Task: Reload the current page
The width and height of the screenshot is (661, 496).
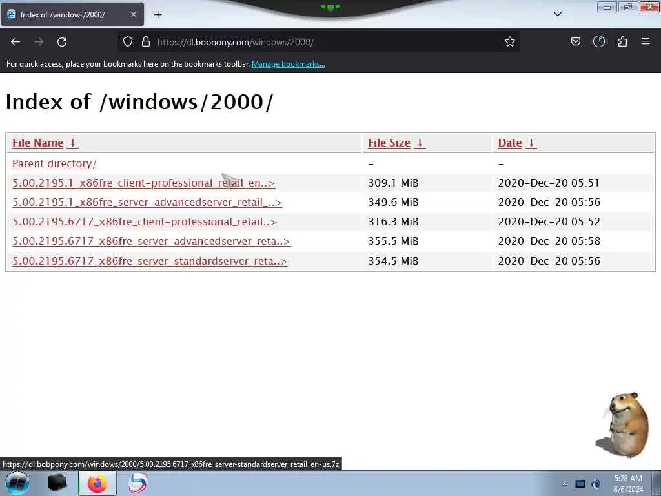Action: coord(62,42)
